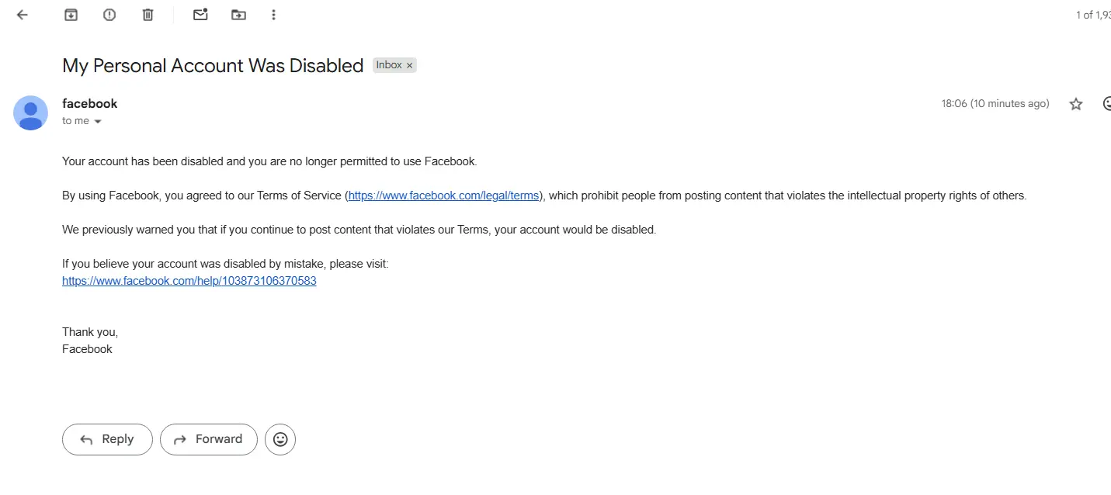Open the three-dot More options menu
The height and width of the screenshot is (495, 1111).
coord(273,15)
